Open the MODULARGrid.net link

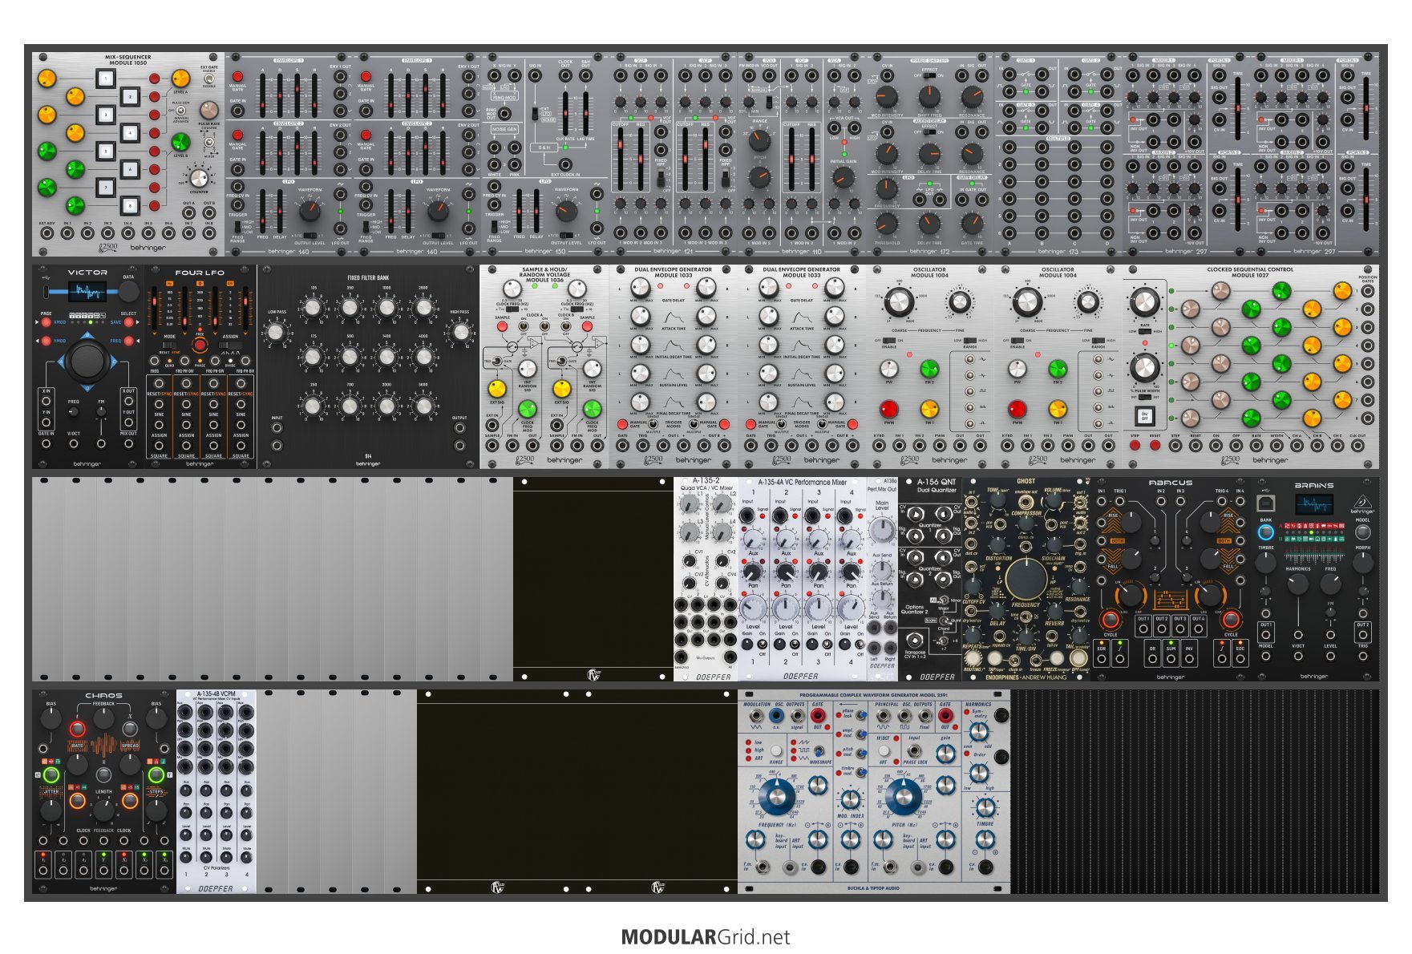coord(706,937)
